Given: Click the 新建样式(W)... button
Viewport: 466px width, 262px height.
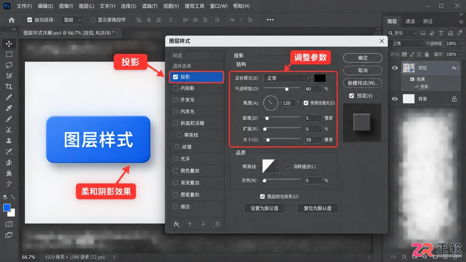Looking at the screenshot, I should tap(363, 83).
